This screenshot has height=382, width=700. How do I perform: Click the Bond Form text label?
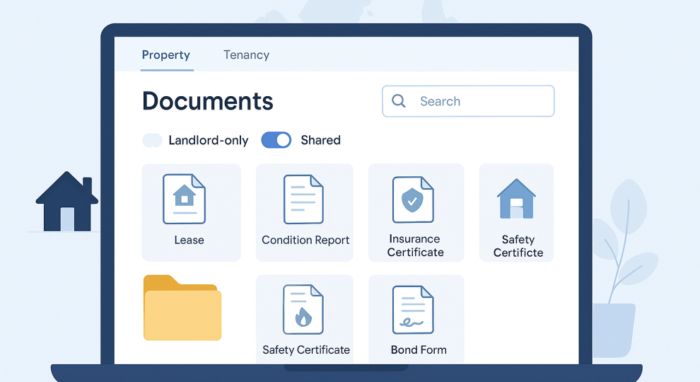419,349
